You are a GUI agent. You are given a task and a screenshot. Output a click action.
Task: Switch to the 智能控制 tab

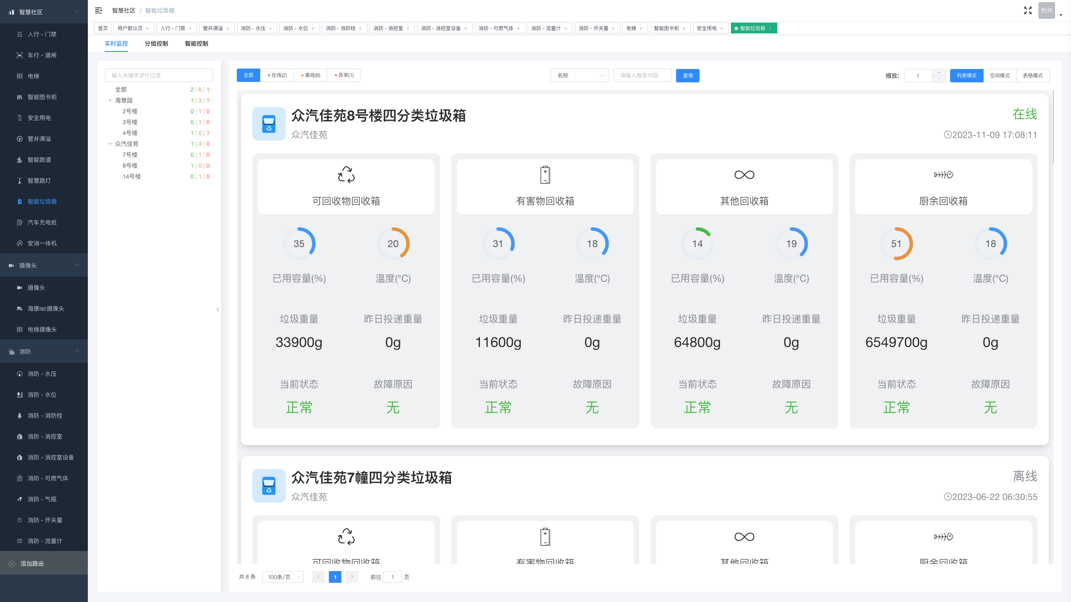(197, 43)
